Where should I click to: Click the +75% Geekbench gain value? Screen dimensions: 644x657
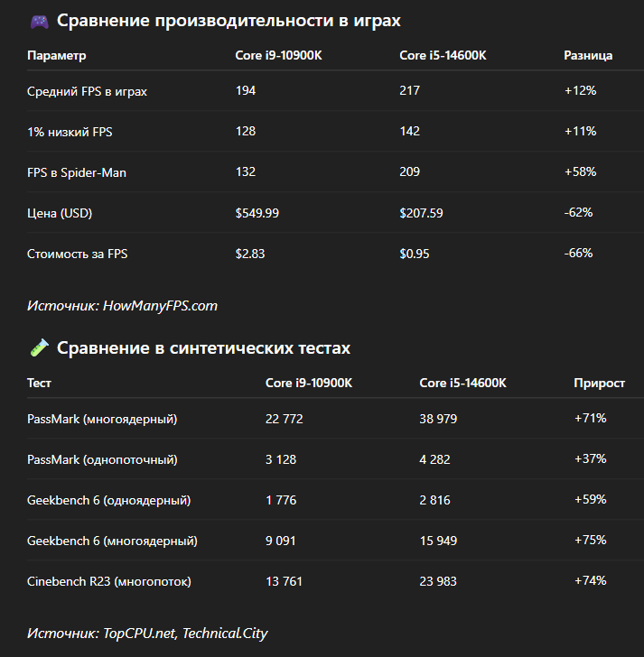(590, 541)
